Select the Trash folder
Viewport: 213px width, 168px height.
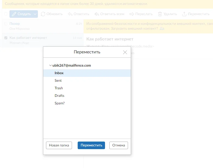[x=59, y=88]
